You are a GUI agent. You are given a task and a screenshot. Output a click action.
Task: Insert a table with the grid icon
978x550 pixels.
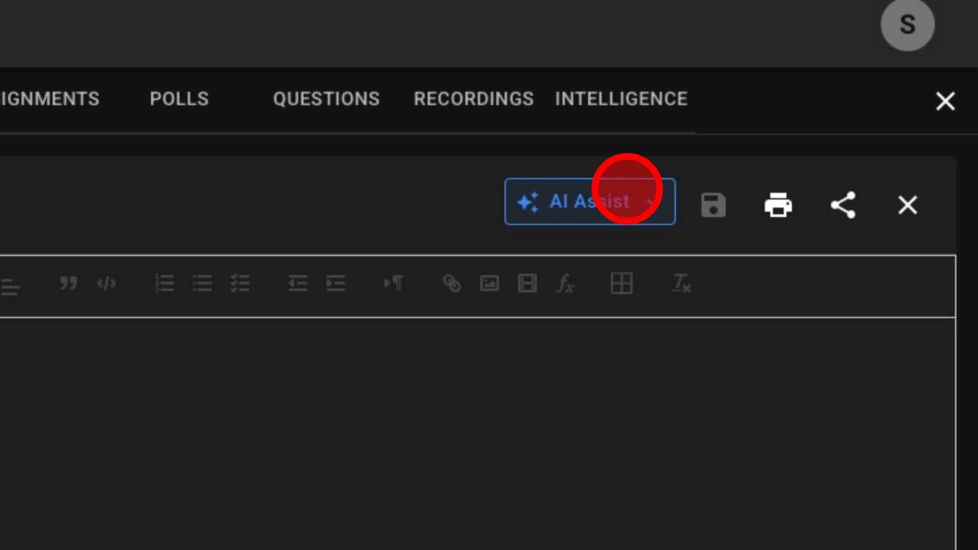tap(621, 284)
